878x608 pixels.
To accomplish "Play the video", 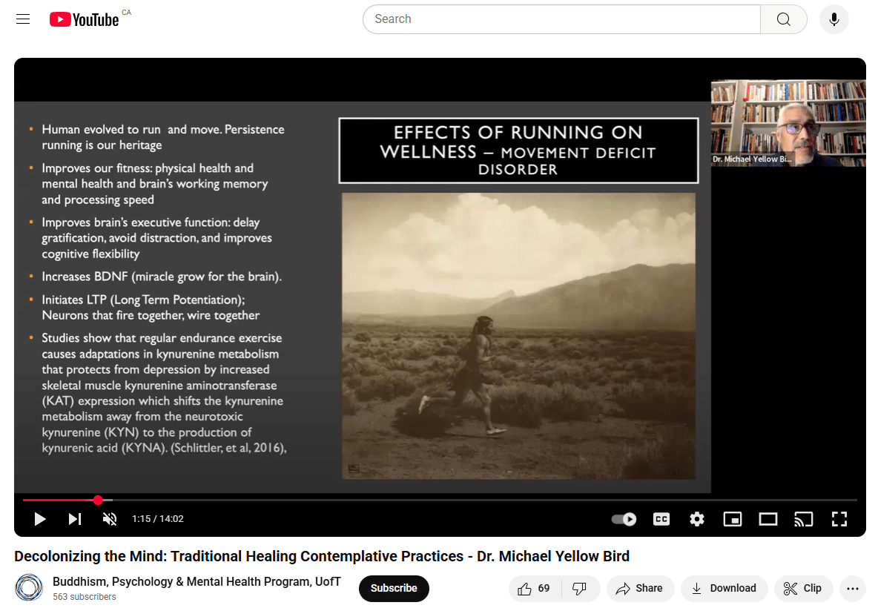I will (40, 519).
